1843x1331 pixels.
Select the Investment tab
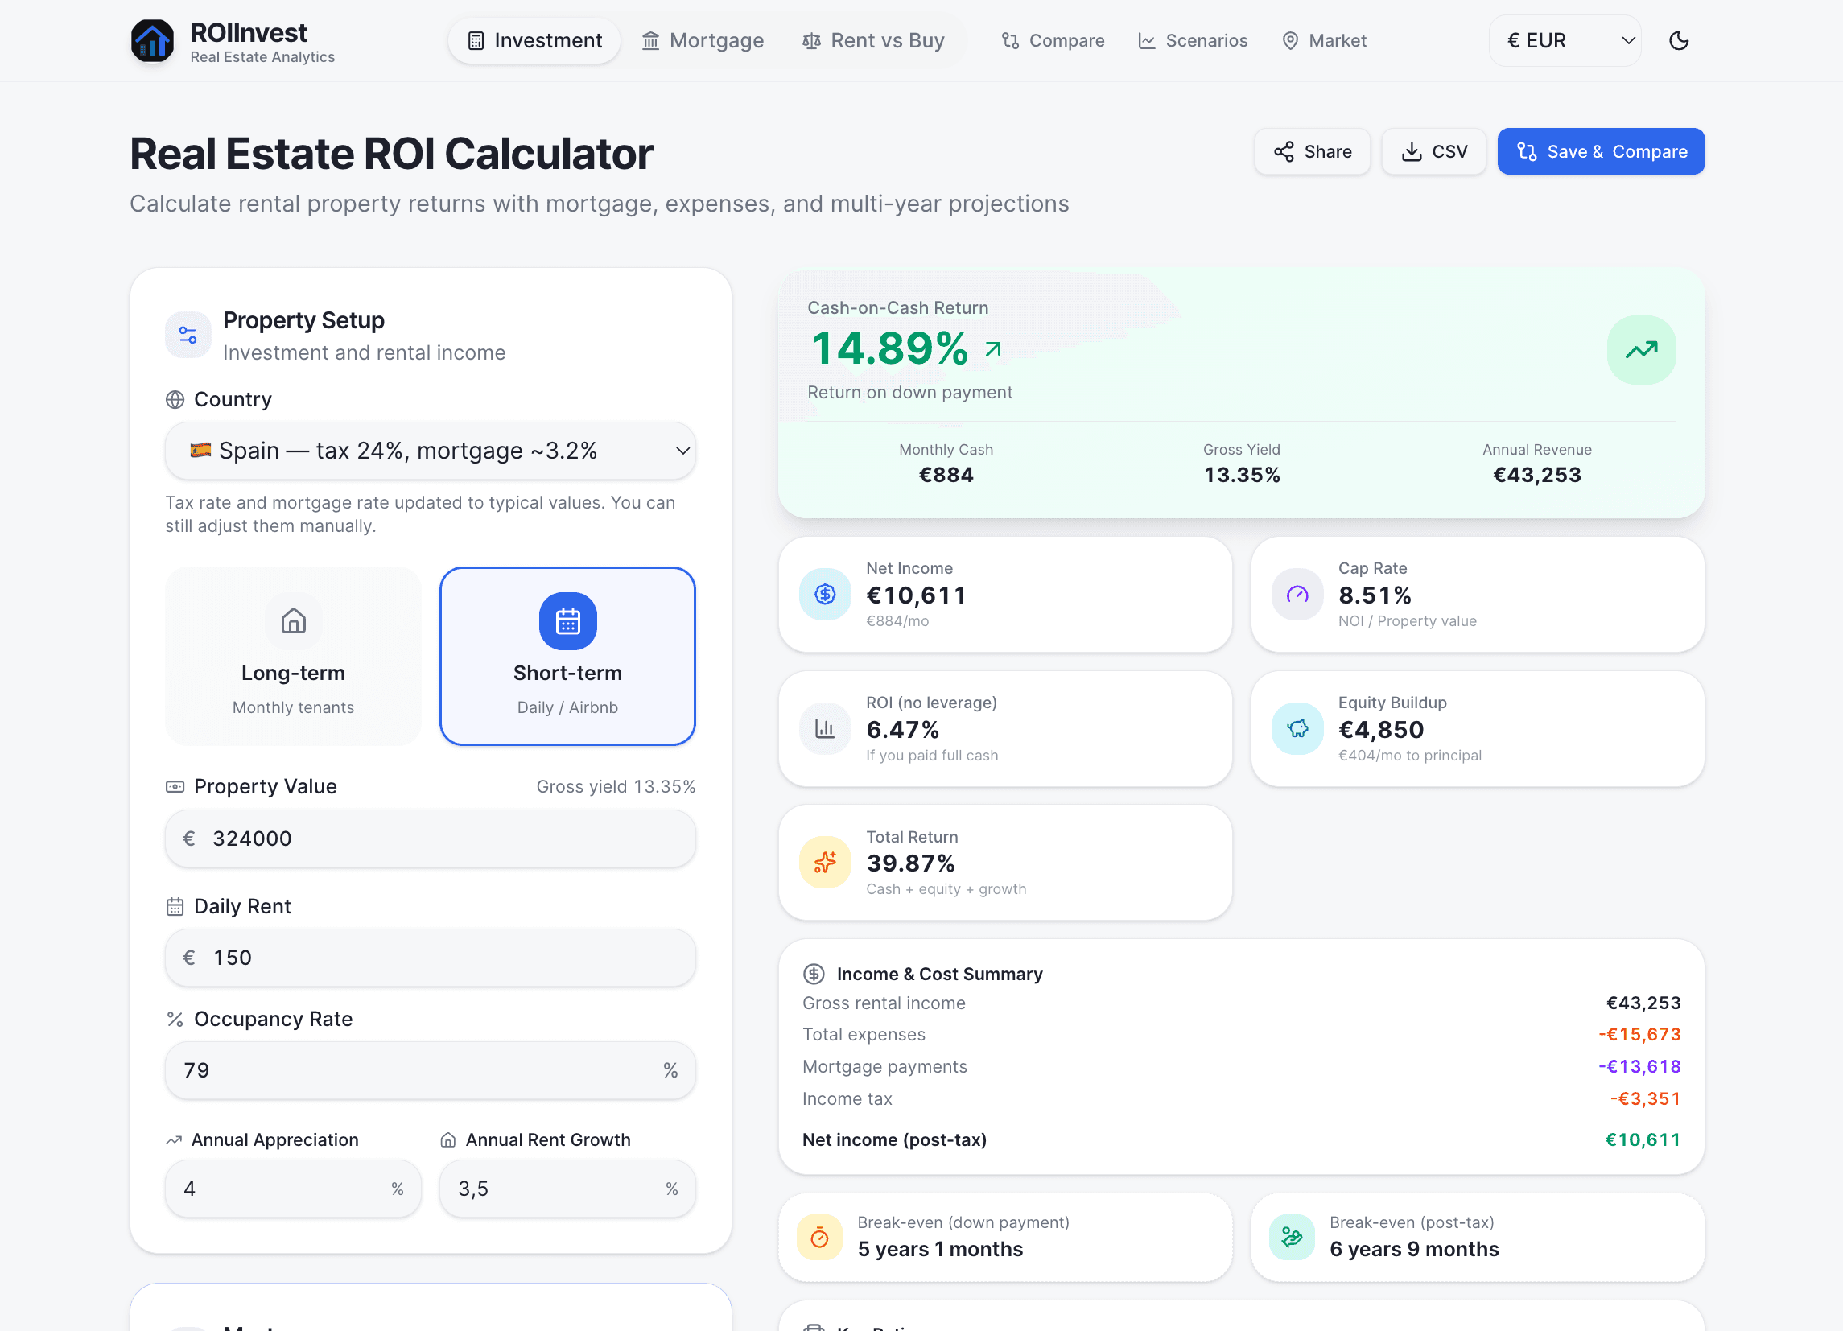tap(534, 40)
